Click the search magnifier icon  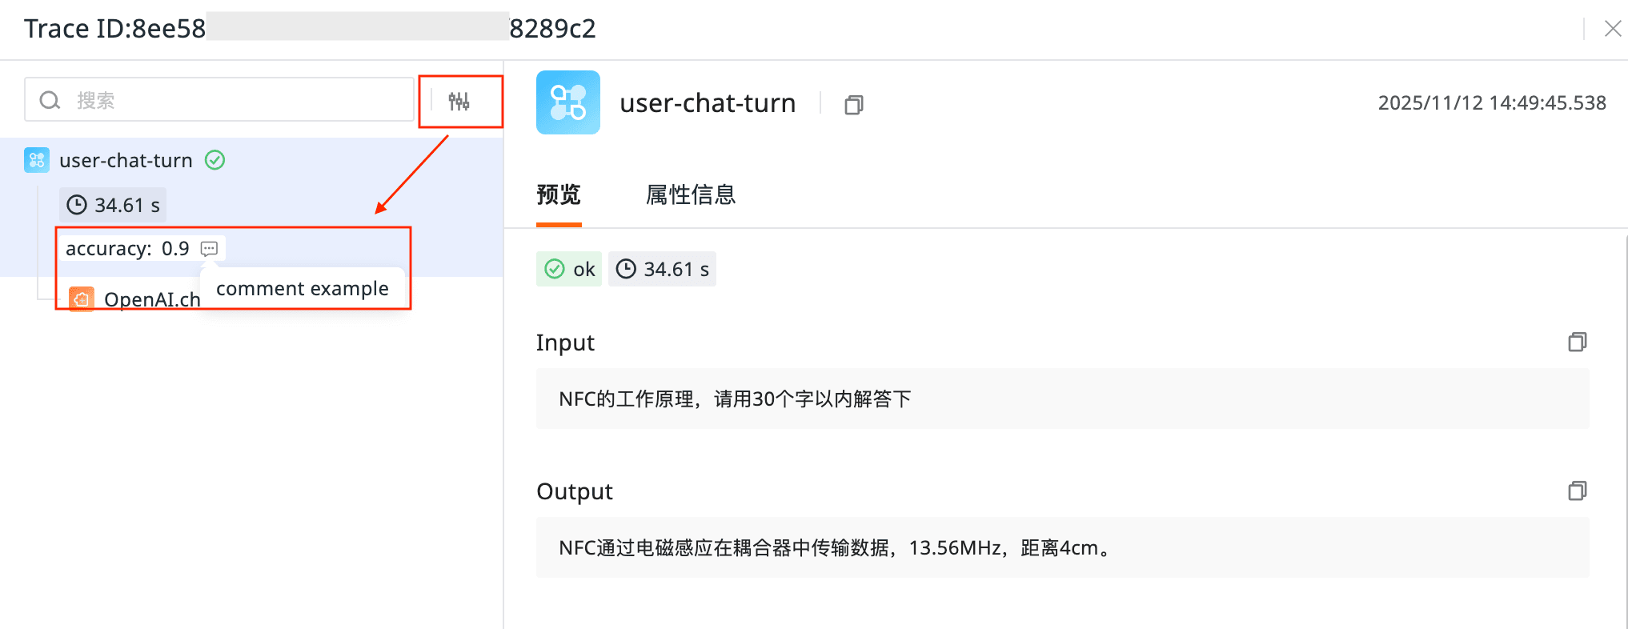pyautogui.click(x=50, y=100)
